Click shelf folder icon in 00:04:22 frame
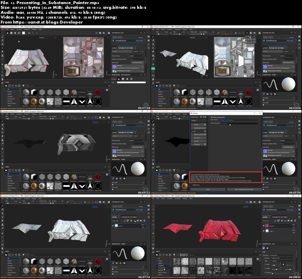 (6, 170)
